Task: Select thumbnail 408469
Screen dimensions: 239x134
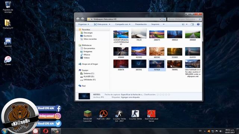Action: point(193,35)
